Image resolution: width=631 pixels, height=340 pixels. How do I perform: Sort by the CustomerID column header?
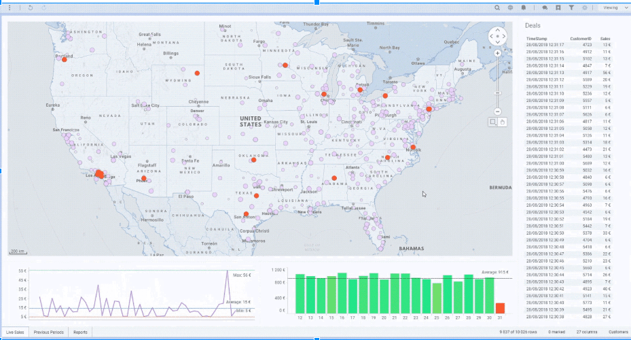[x=581, y=39]
